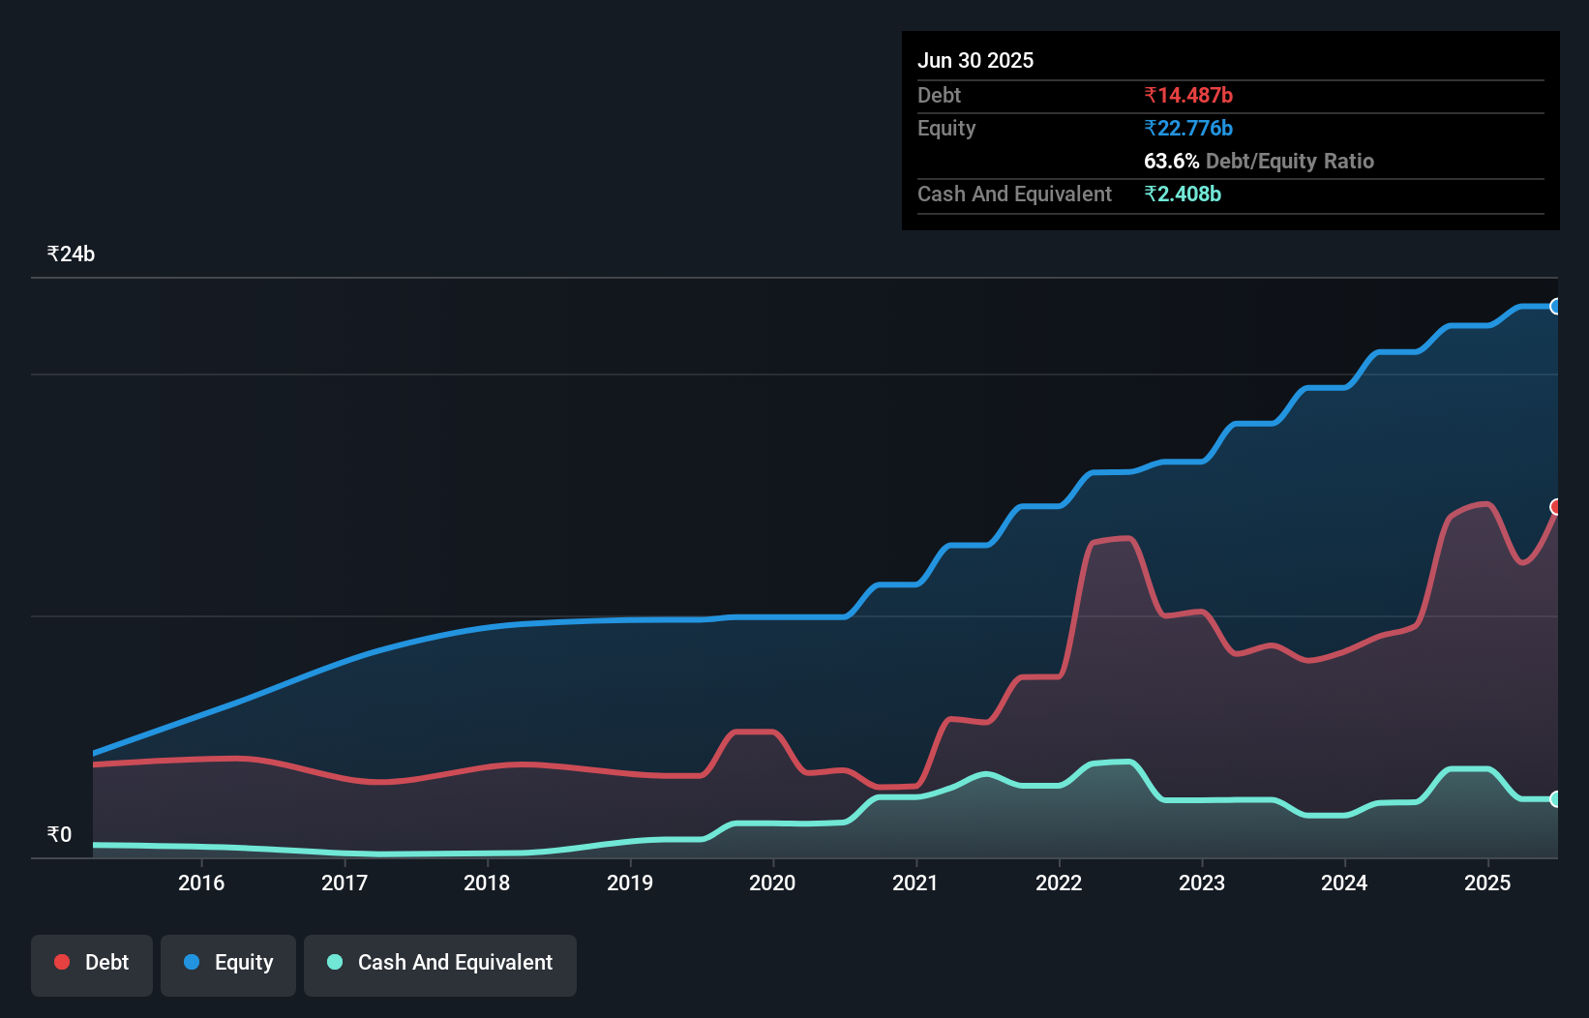This screenshot has height=1018, width=1589.
Task: Click the ₹22.776b Equity value in the tooltip
Action: pyautogui.click(x=1188, y=127)
